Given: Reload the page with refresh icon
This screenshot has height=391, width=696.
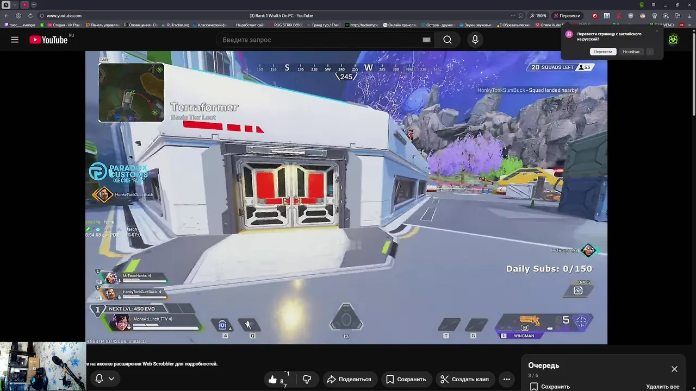Looking at the screenshot, I should tap(30, 16).
